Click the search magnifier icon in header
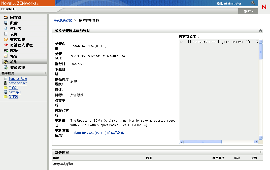 pos(253,3)
